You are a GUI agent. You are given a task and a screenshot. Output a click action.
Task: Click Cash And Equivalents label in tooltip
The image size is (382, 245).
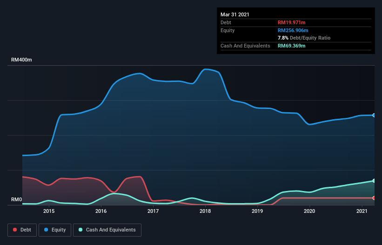[245, 46]
